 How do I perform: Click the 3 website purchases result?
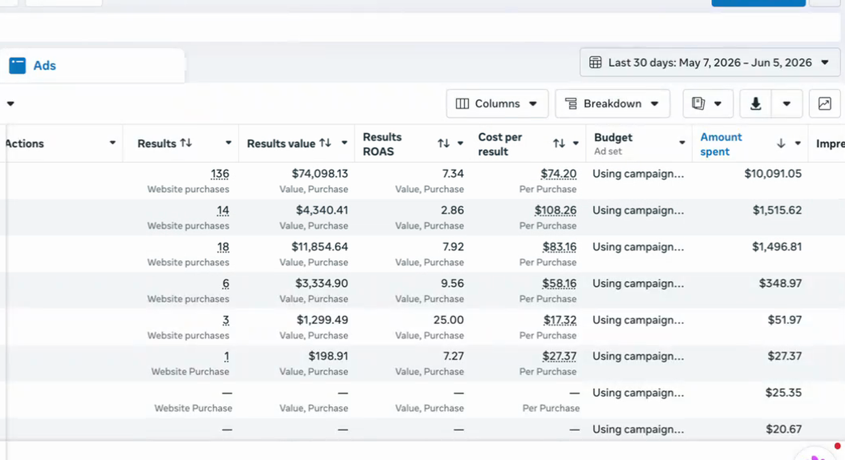point(226,320)
